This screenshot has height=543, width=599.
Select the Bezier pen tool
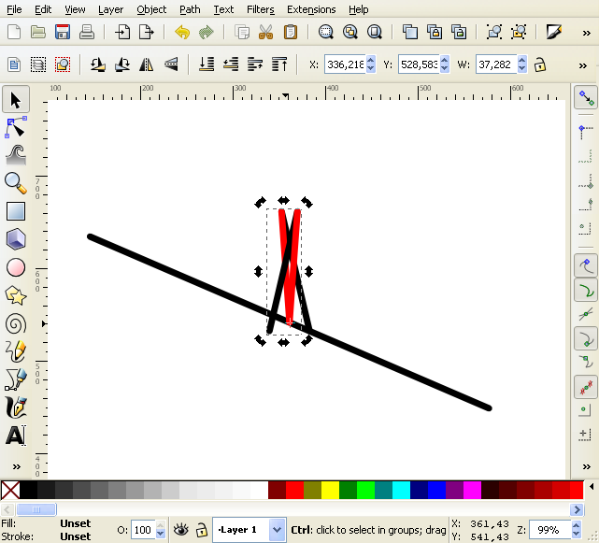coord(16,379)
